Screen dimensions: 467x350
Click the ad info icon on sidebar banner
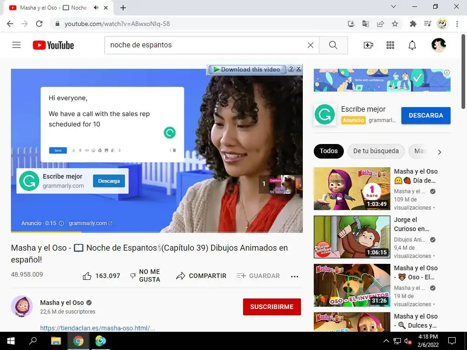click(x=447, y=72)
